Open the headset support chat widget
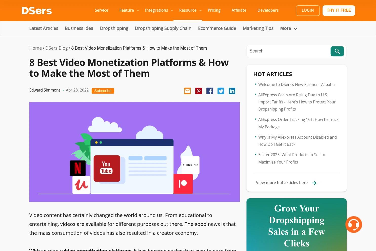This screenshot has height=251, width=376. tap(353, 224)
